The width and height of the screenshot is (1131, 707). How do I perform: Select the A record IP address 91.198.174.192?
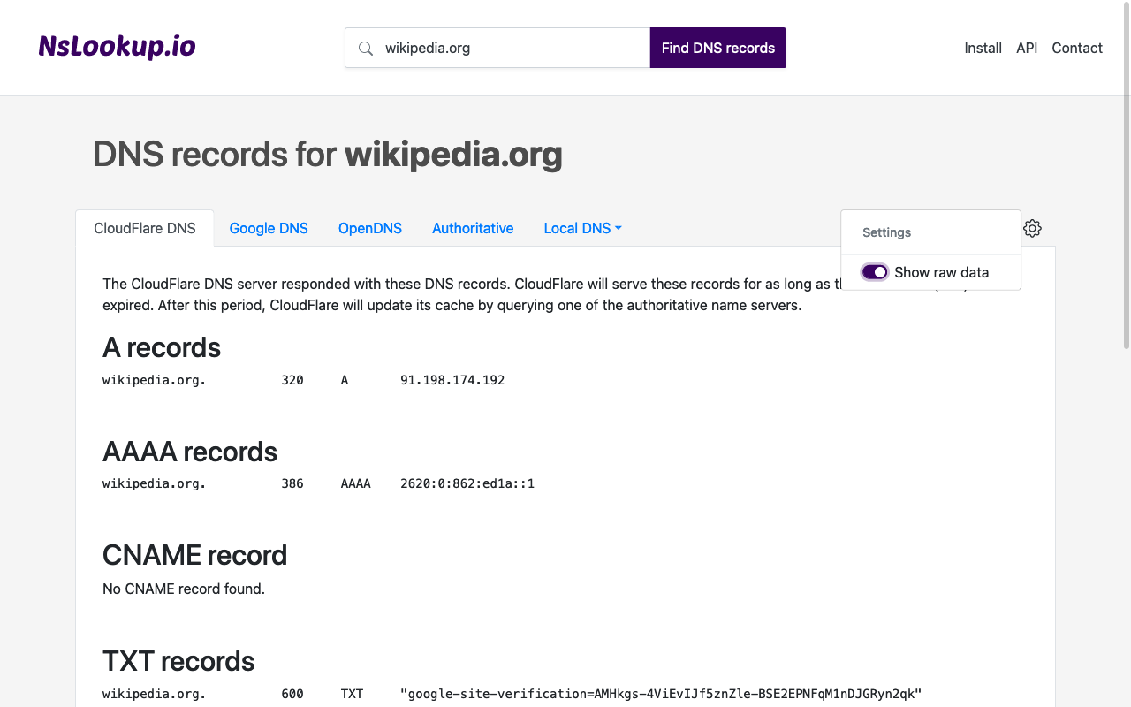(452, 380)
